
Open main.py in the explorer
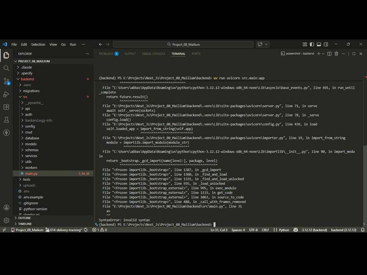point(53,173)
